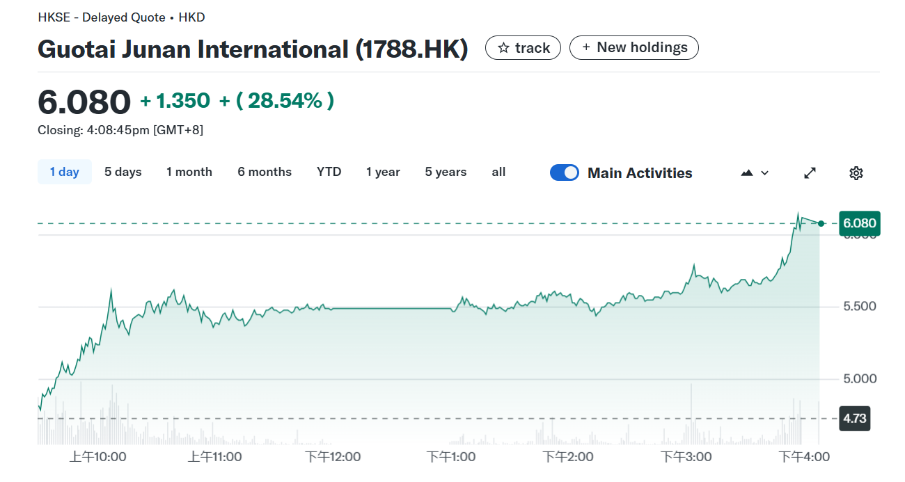Switch chart to 1 year
905x482 pixels.
(384, 172)
